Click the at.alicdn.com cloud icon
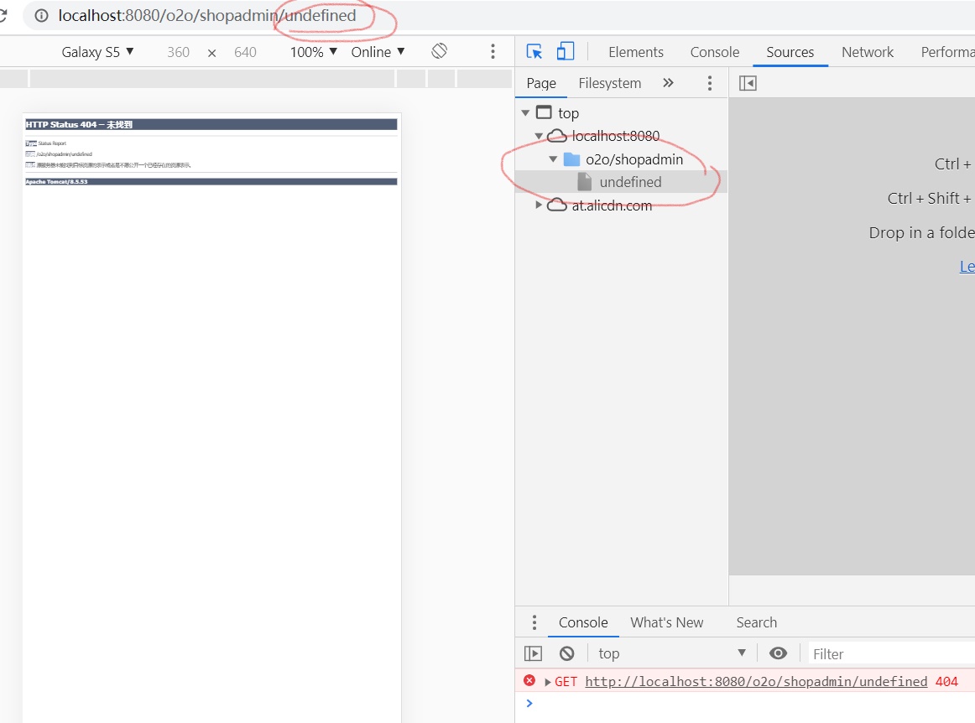 click(556, 205)
